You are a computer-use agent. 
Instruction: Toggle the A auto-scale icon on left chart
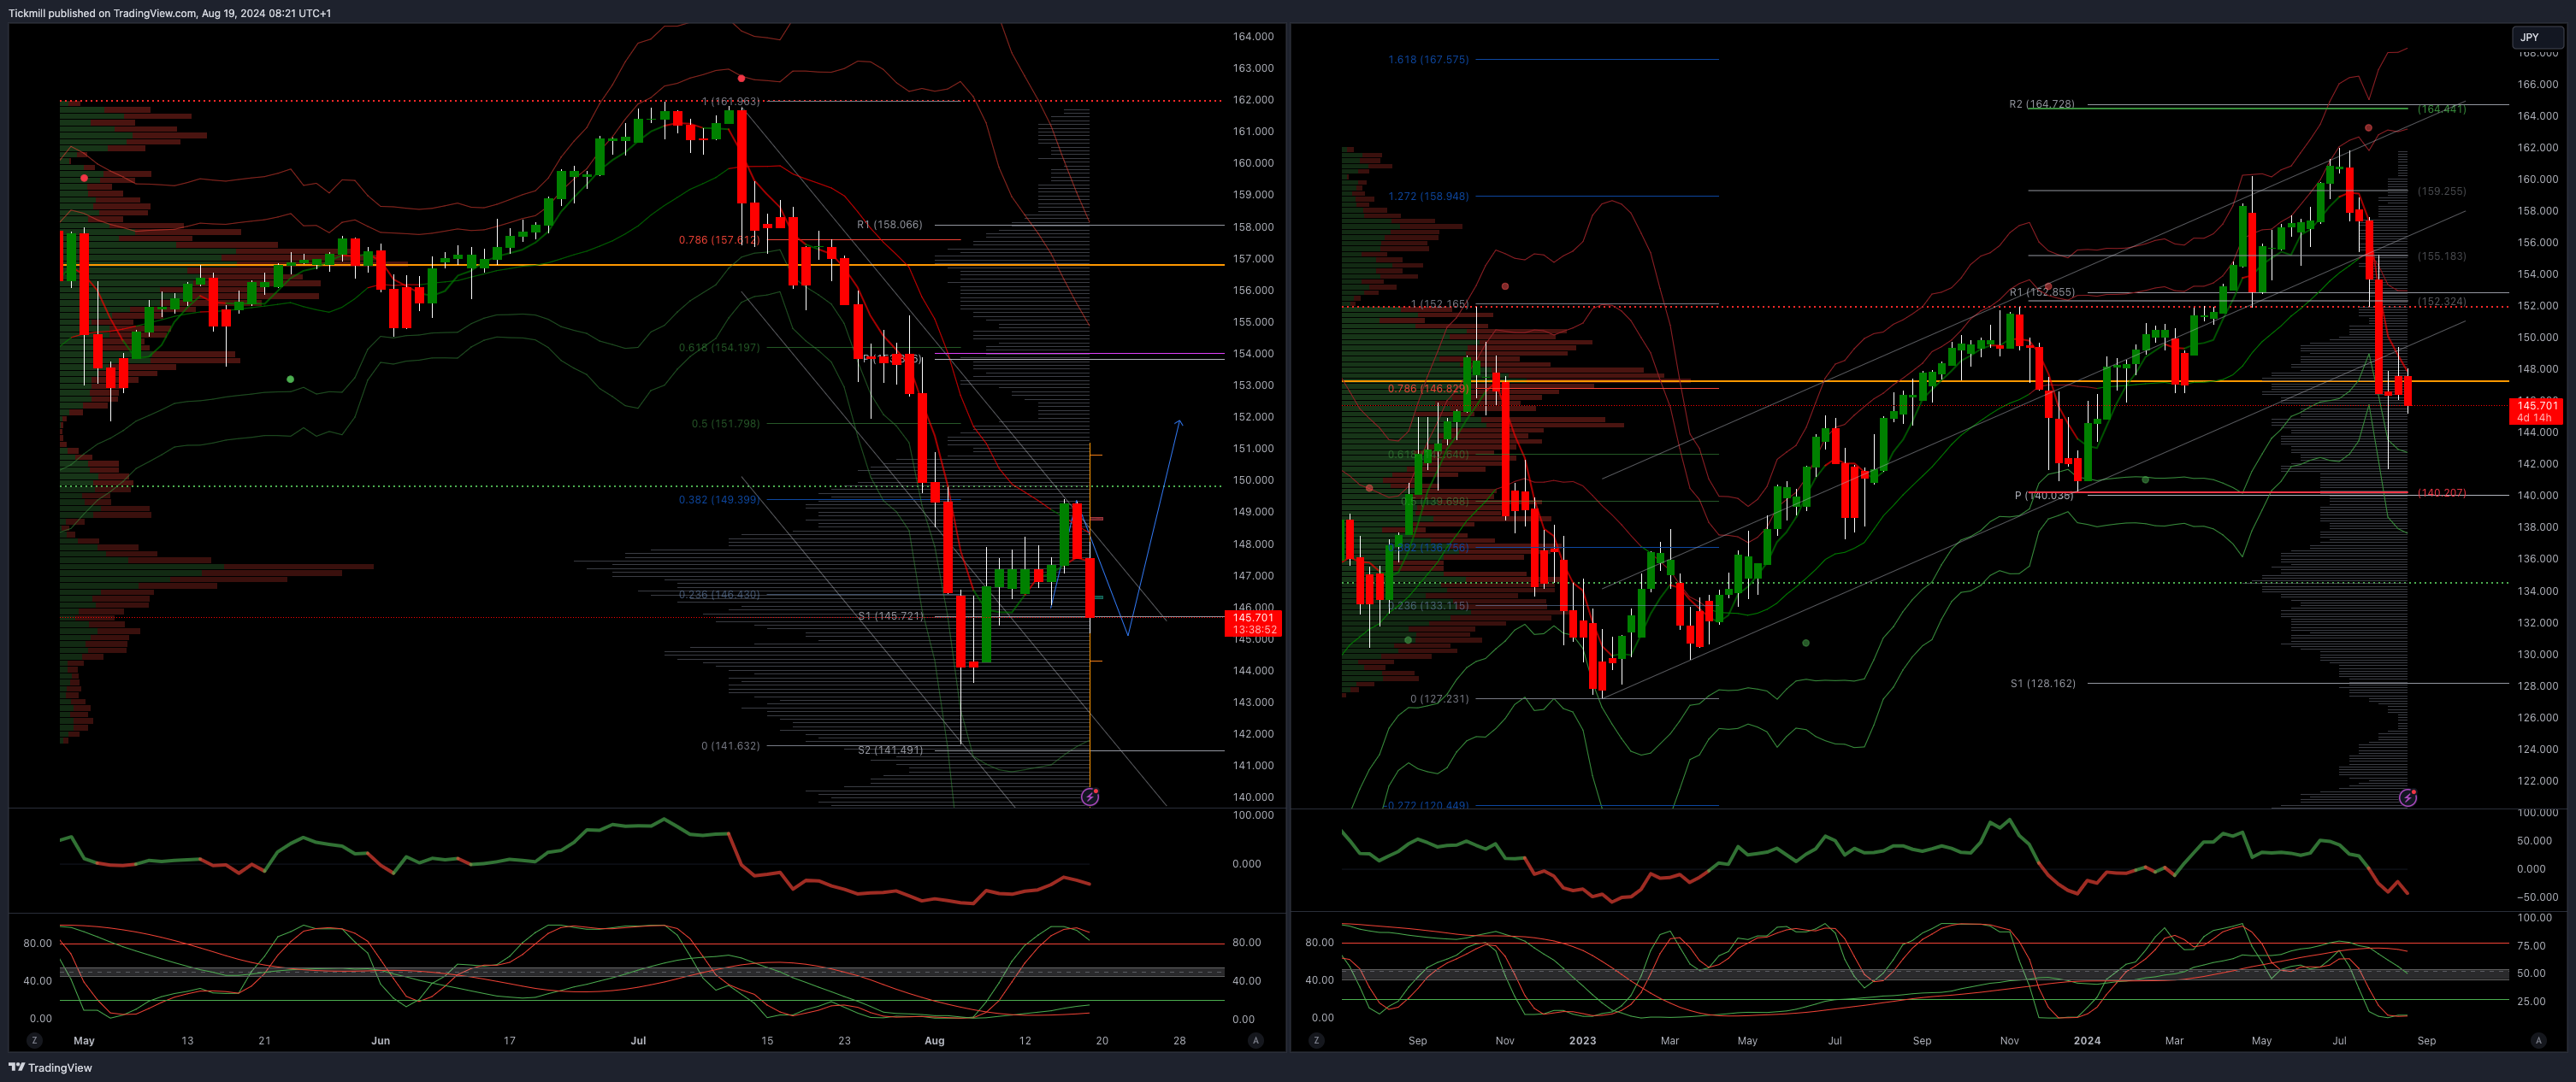click(x=1255, y=1040)
